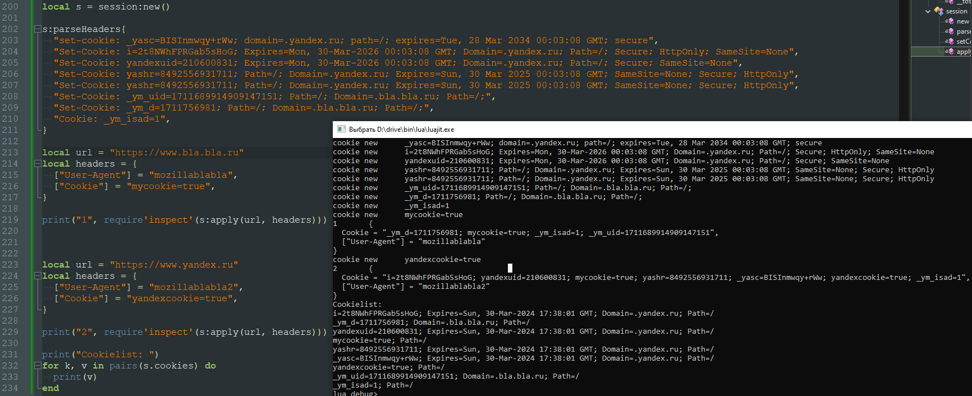Click the "Cookie: _ym_isad=1" header string
Image resolution: width=972 pixels, height=396 pixels.
109,119
